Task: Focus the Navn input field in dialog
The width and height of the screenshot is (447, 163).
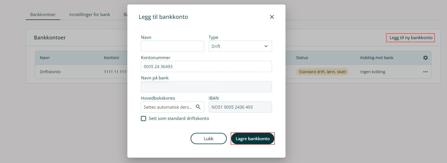Action: pyautogui.click(x=172, y=46)
